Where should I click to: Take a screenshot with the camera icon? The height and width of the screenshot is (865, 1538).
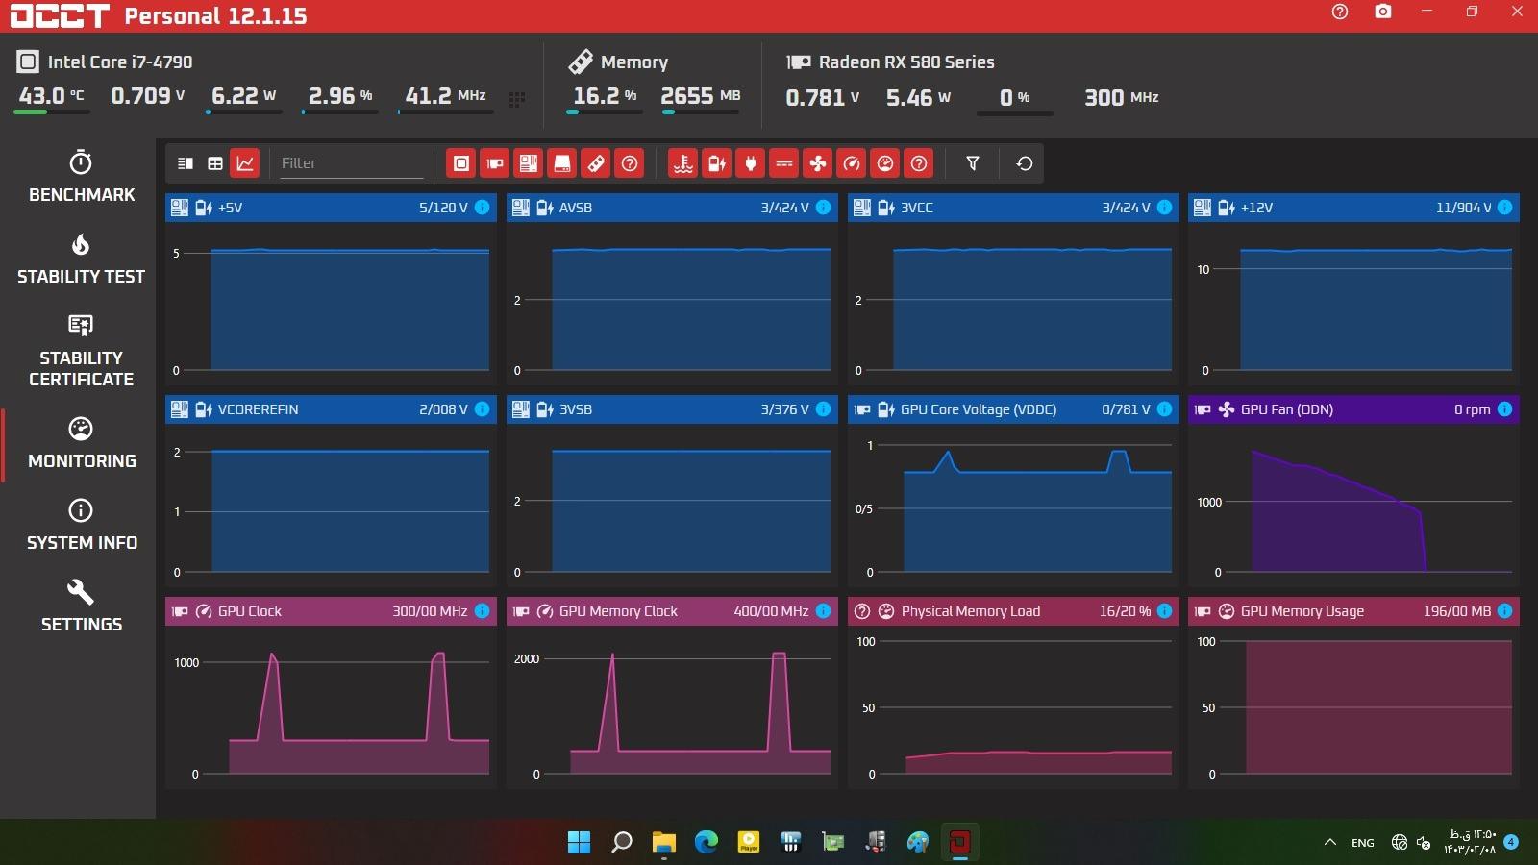(1382, 12)
